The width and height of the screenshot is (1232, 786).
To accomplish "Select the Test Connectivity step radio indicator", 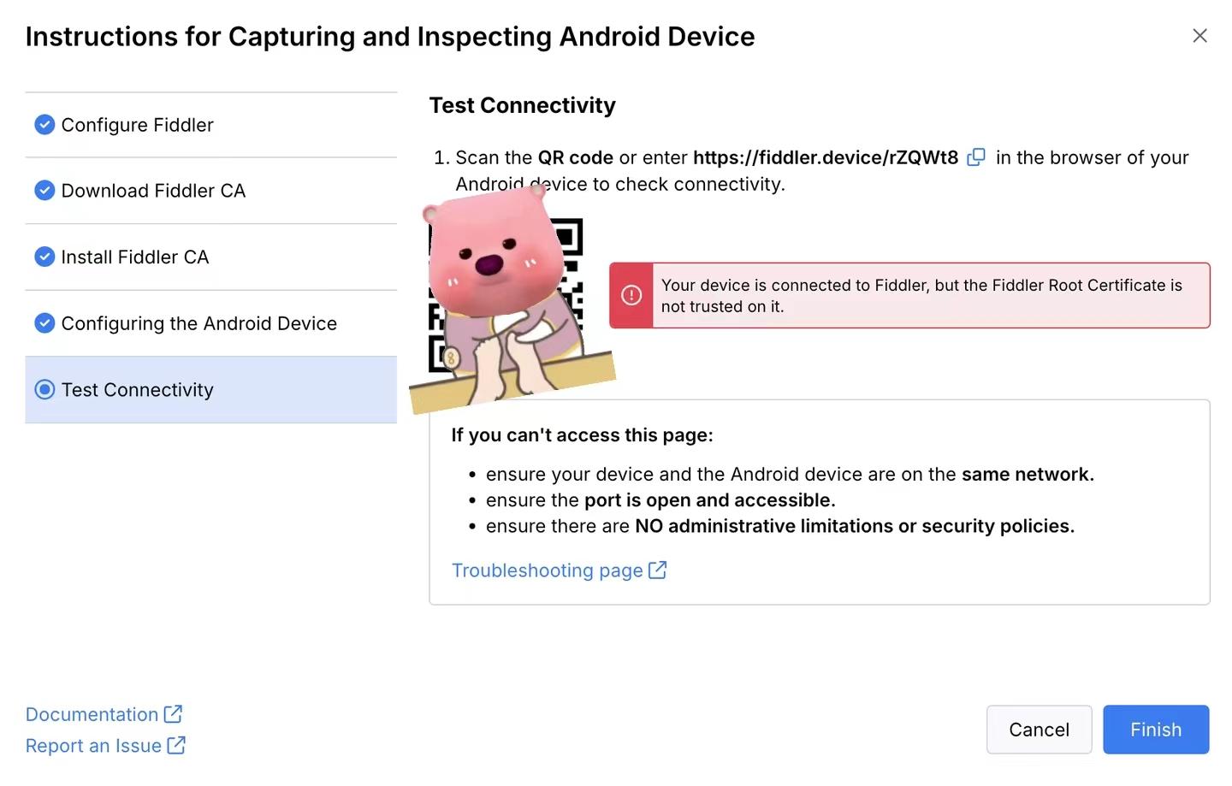I will coord(44,390).
